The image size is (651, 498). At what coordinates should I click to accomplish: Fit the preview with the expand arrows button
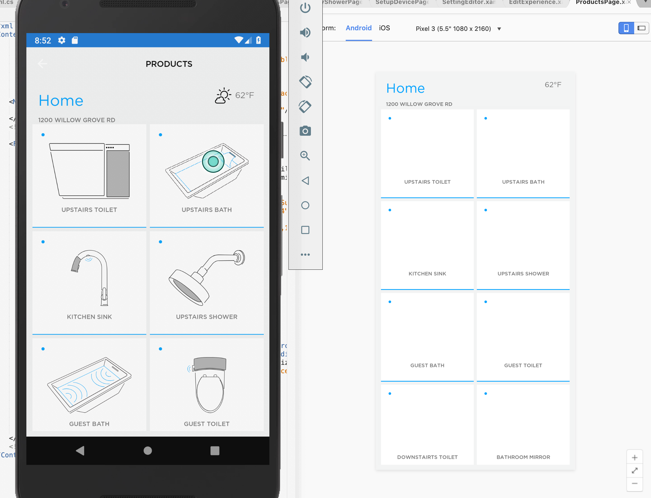pyautogui.click(x=634, y=471)
